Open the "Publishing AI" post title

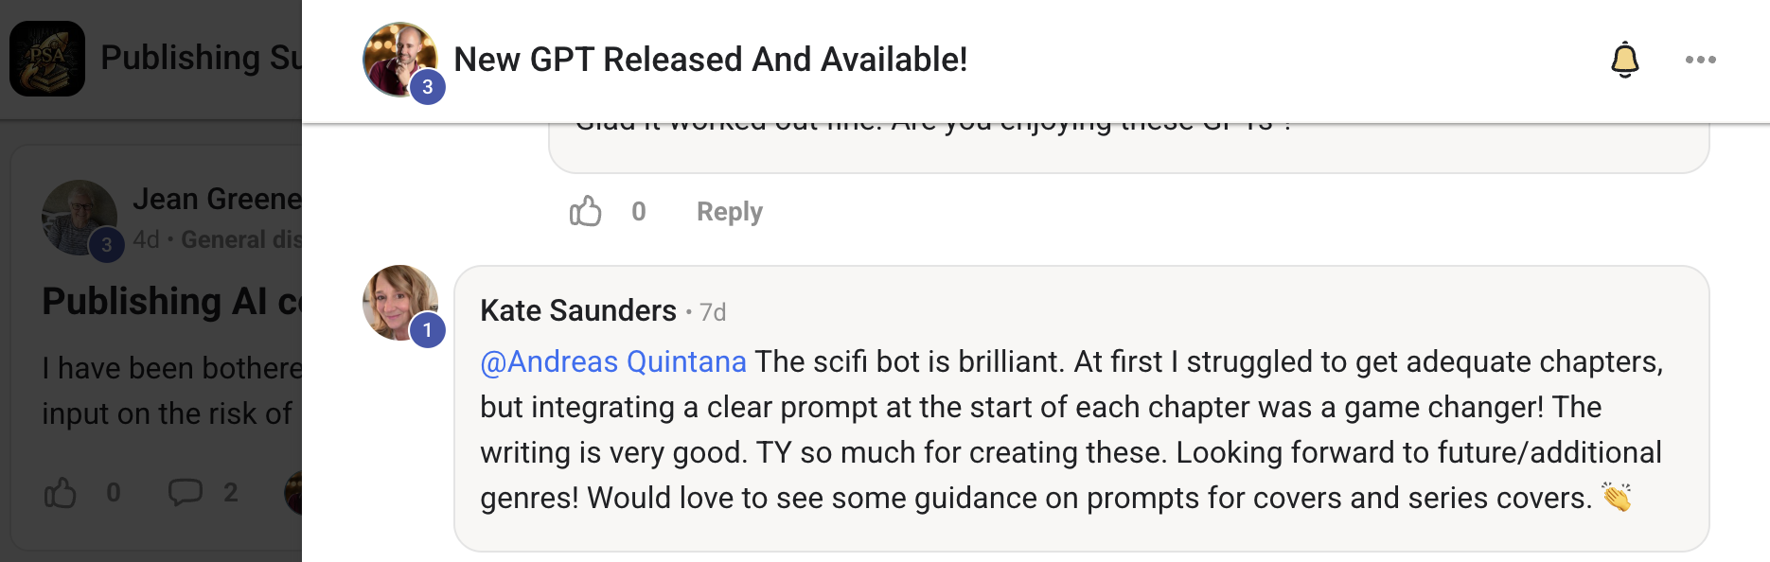tap(171, 301)
